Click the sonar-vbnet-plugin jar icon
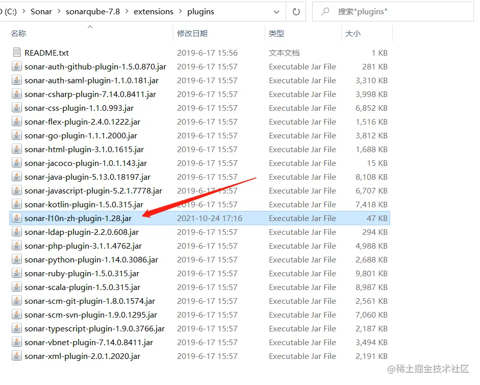Screen dimensions: 480x385 click(x=17, y=342)
